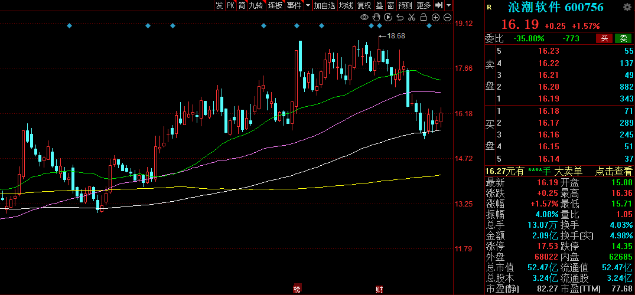Select sell level 5 price 16.23

tap(548, 51)
